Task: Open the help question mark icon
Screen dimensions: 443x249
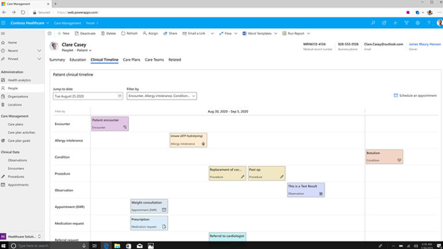Action: pyautogui.click(x=429, y=23)
